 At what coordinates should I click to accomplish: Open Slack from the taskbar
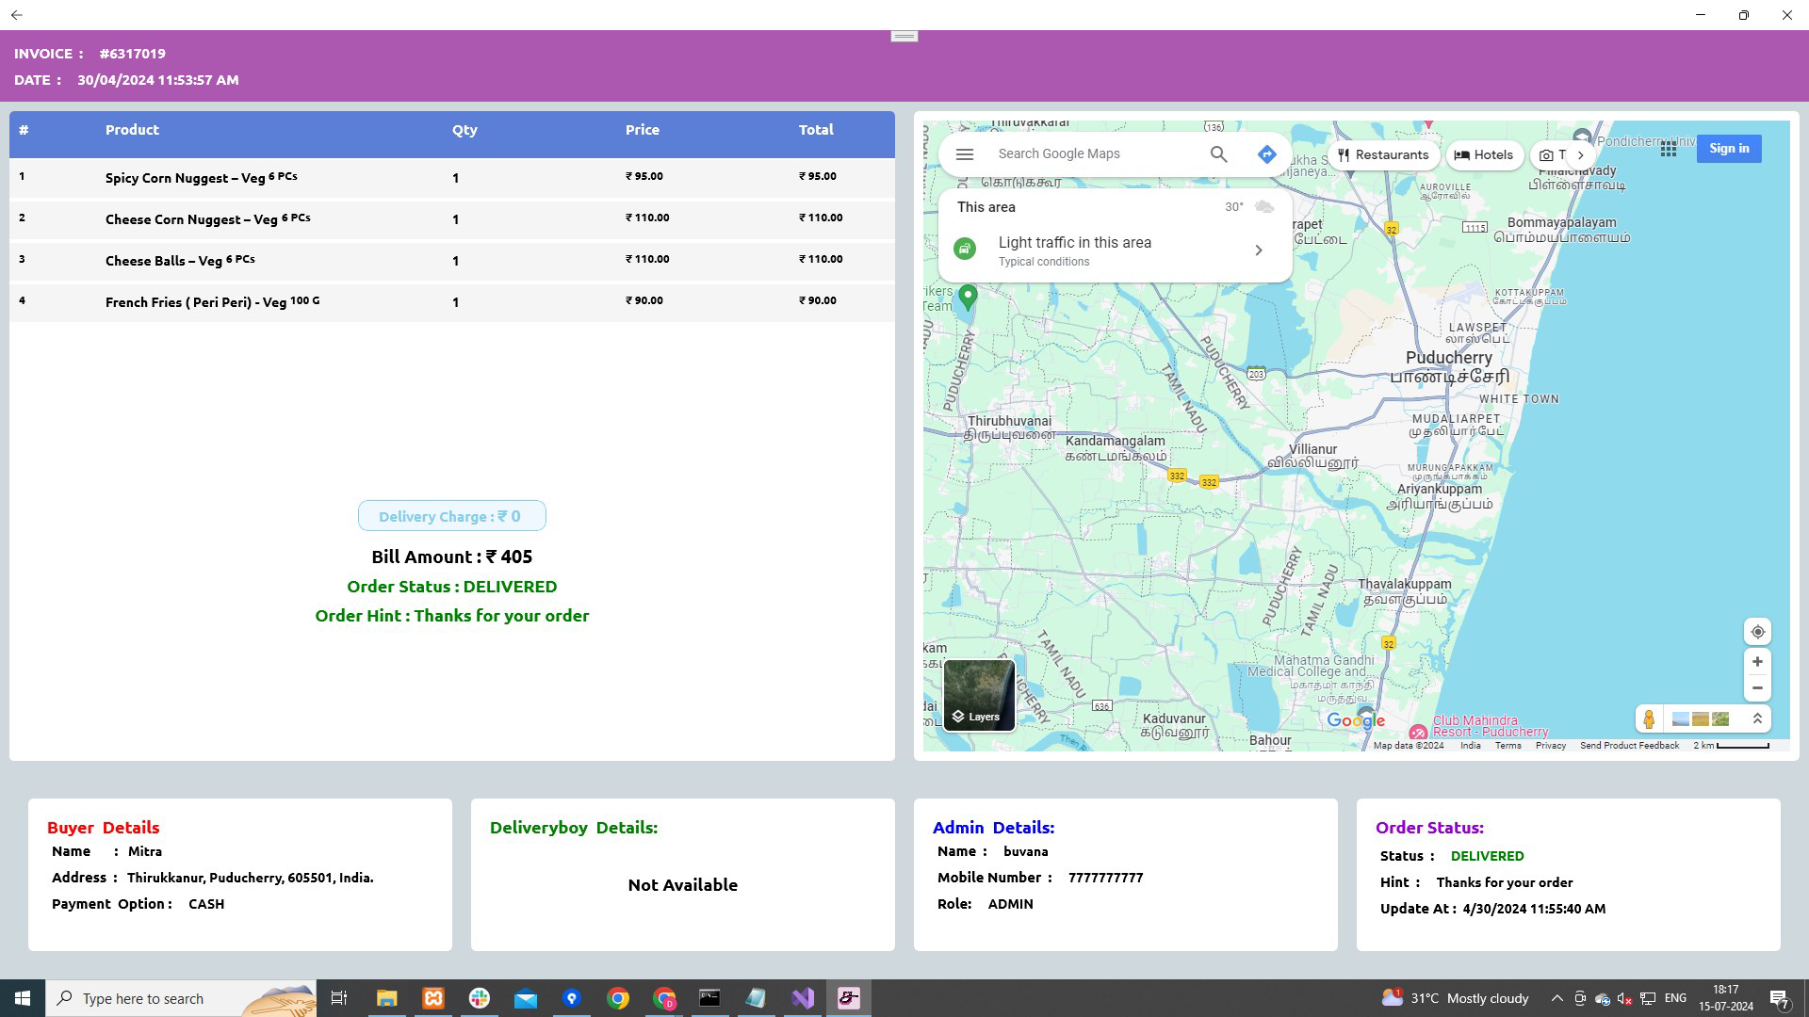click(x=480, y=998)
